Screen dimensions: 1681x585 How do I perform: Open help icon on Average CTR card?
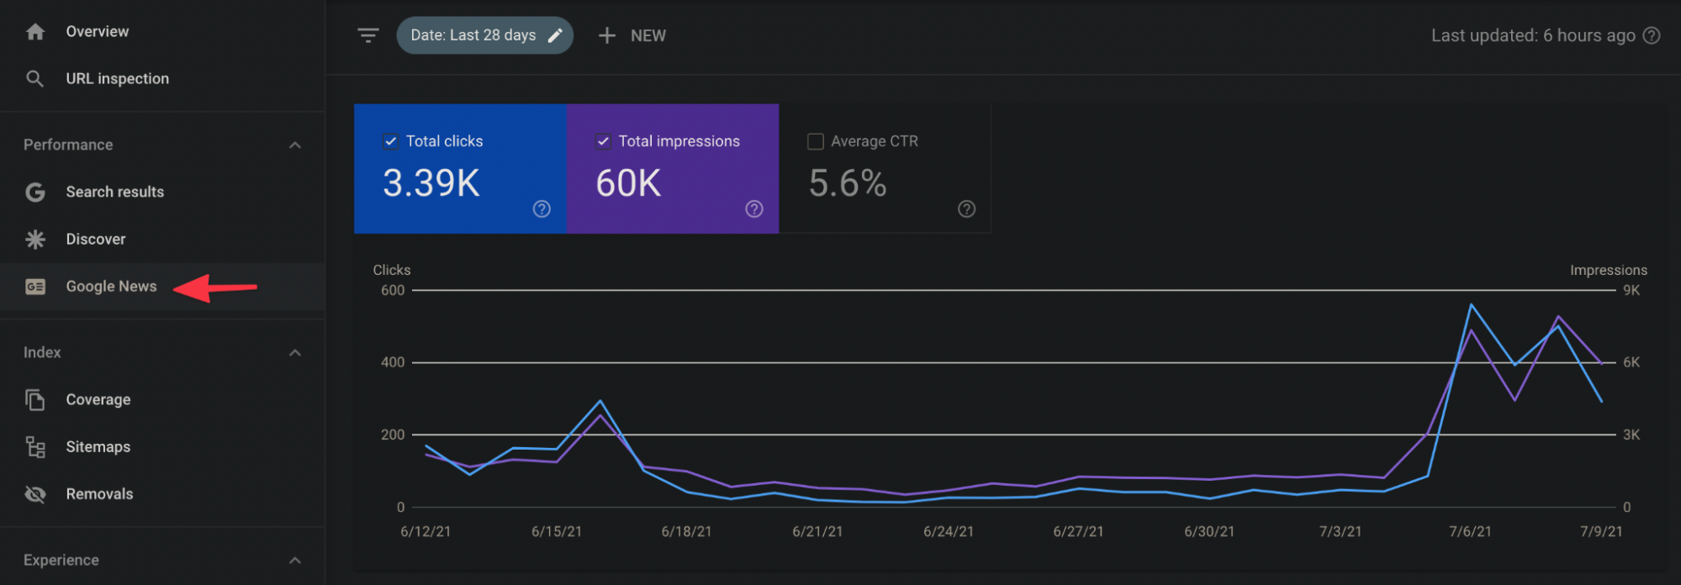pyautogui.click(x=967, y=209)
